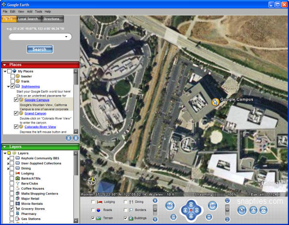289x225 pixels.
Task: Enable Roads checkbox in bottom panel
Action: [93, 210]
